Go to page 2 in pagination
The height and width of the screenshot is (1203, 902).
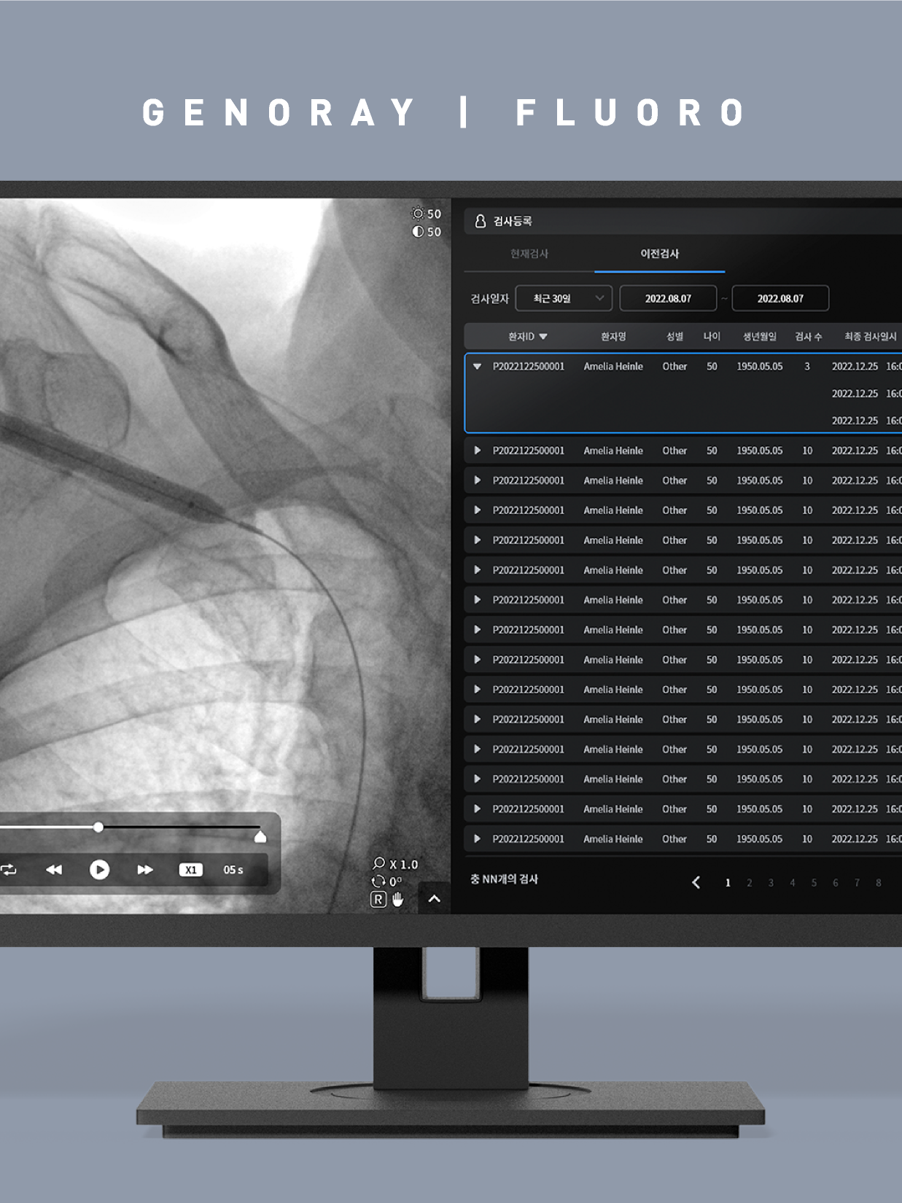(749, 883)
